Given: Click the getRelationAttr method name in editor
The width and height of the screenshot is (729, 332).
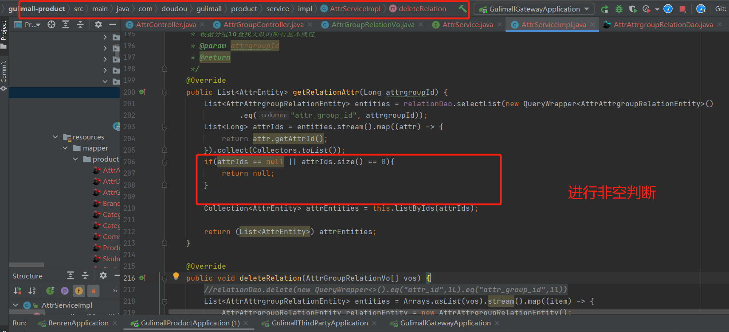Looking at the screenshot, I should [x=325, y=92].
